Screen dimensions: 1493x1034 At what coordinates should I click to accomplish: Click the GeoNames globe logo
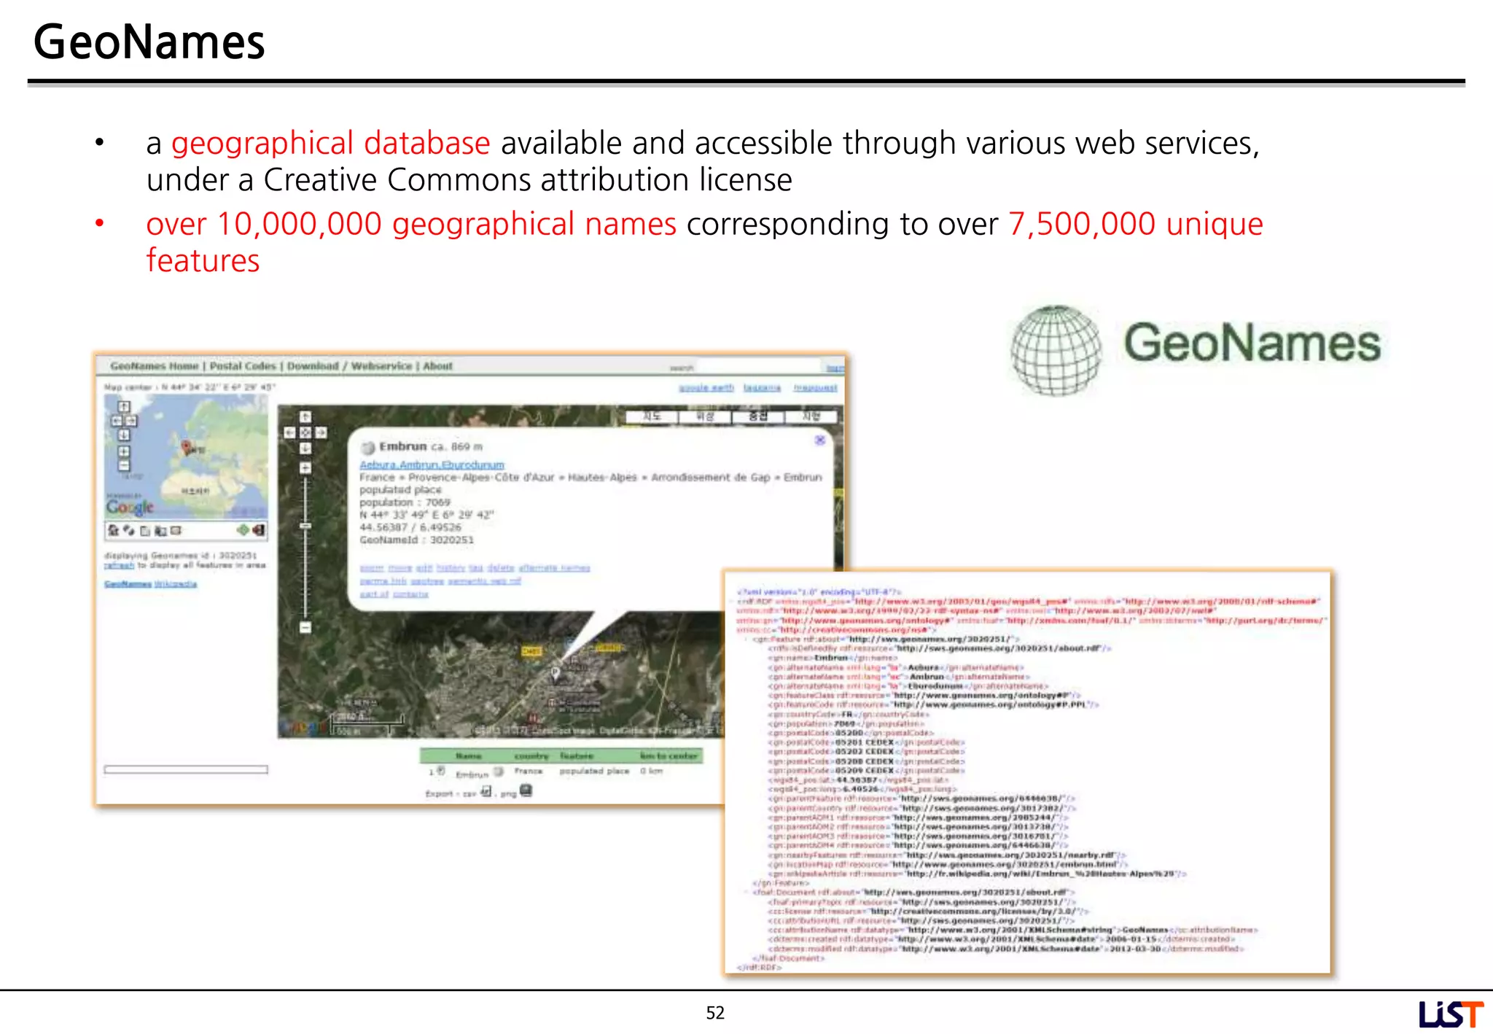1056,349
